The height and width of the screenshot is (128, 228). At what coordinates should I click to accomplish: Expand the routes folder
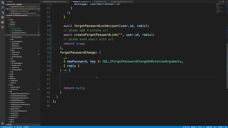[x=11, y=74]
